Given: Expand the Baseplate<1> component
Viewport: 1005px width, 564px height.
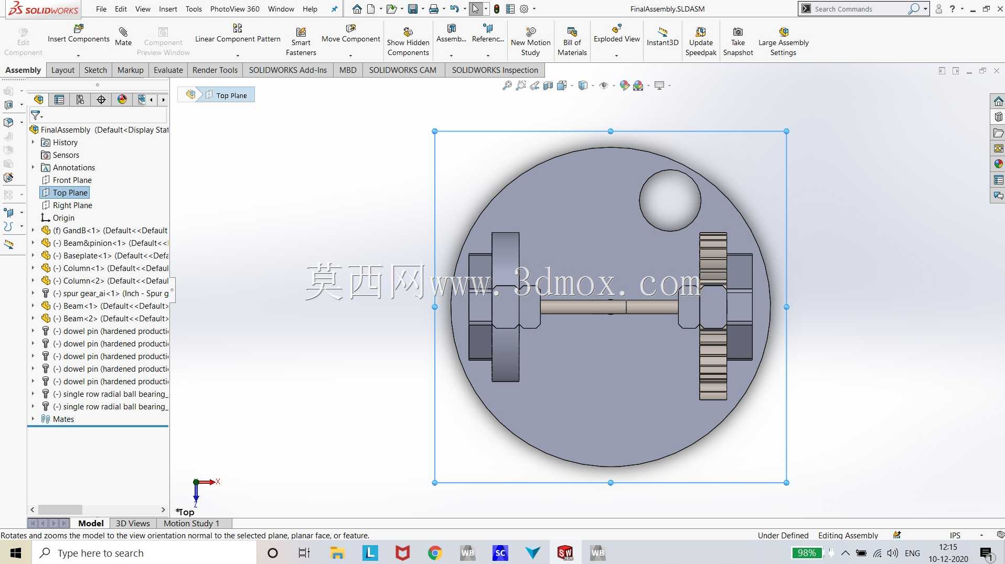Looking at the screenshot, I should 33,255.
